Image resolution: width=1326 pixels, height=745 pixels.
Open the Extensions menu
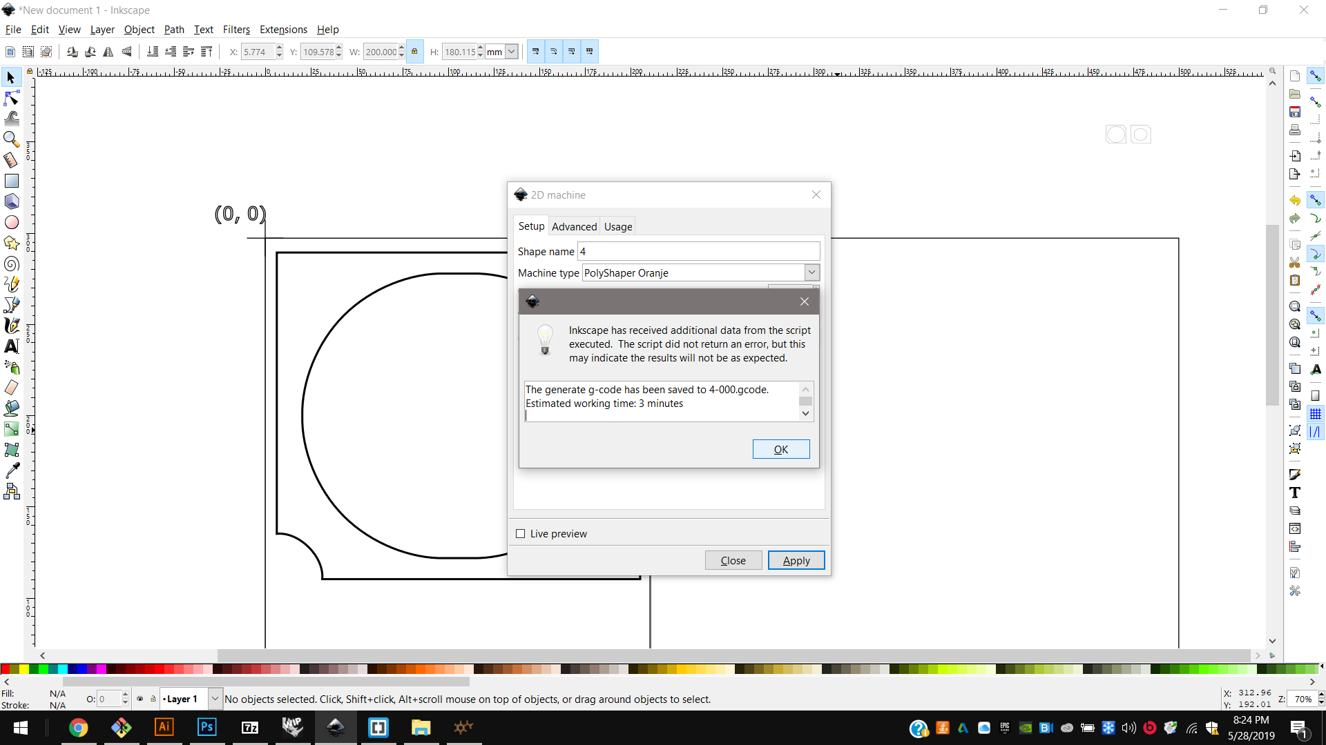(x=283, y=30)
